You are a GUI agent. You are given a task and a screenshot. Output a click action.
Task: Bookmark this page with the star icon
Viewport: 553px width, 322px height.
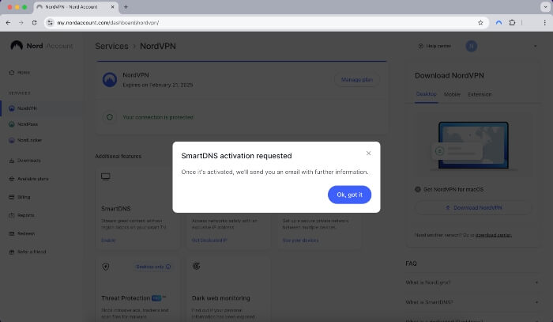(480, 23)
